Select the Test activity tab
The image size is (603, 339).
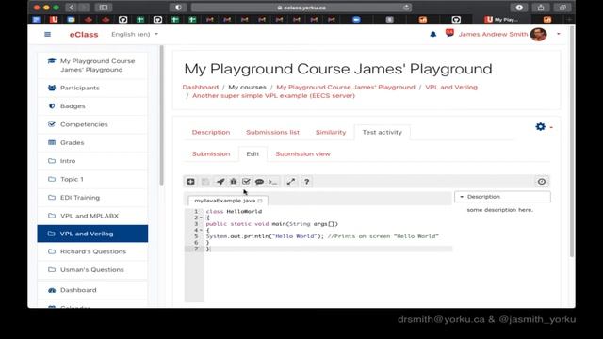[x=382, y=132]
